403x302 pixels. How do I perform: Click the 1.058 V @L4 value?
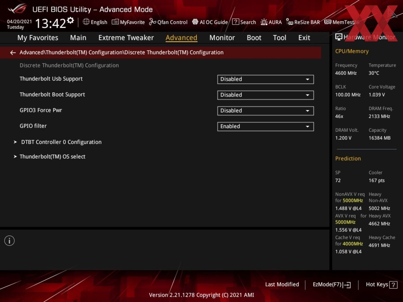[348, 252]
